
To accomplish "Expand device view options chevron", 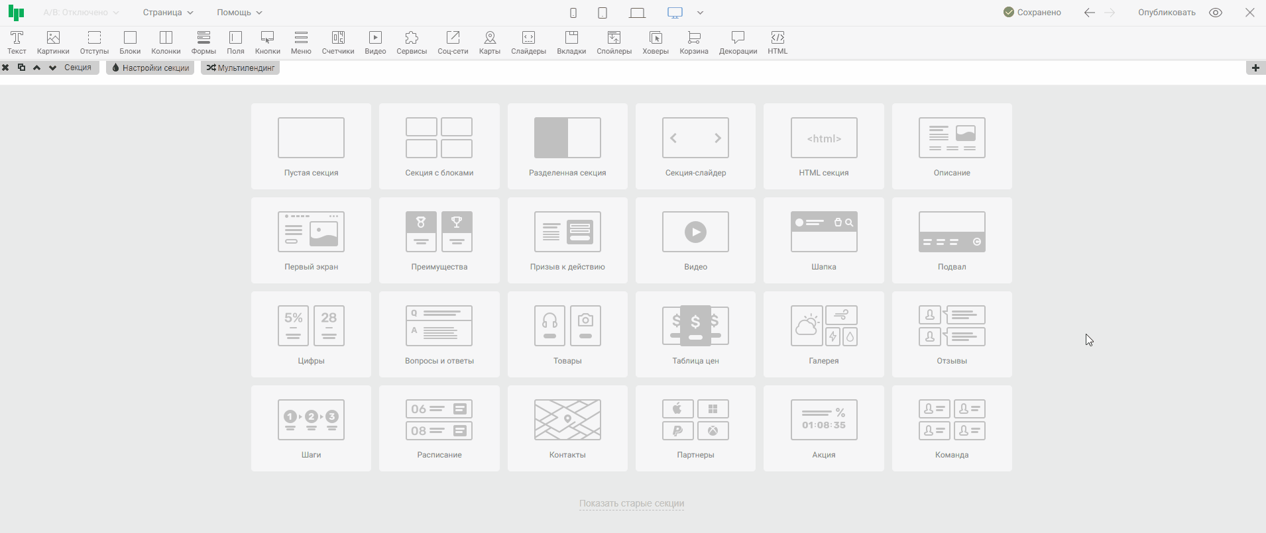I will [700, 13].
